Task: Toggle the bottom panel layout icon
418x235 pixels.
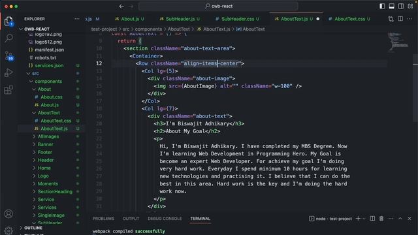Action: pyautogui.click(x=391, y=6)
